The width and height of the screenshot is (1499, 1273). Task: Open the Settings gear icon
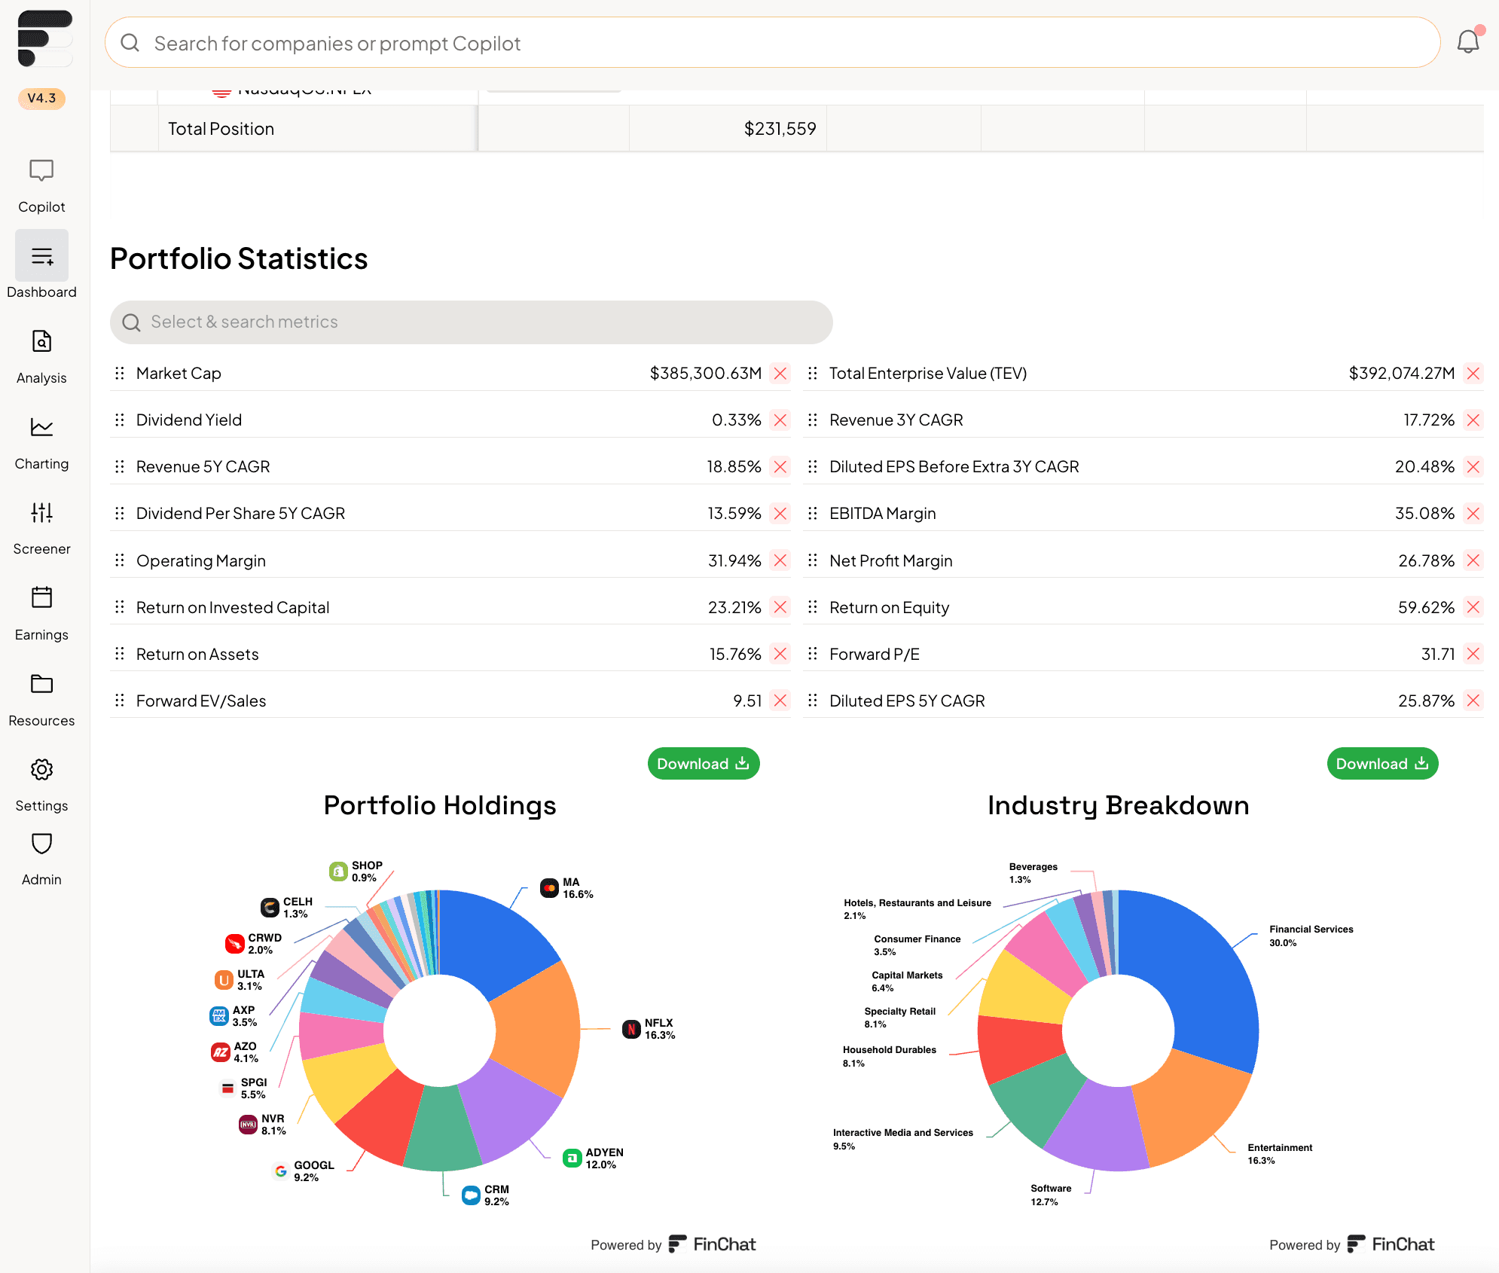(41, 769)
